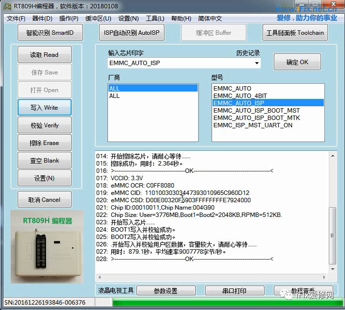Click the SN serial number status text
Viewport: 345px width, 310px height.
pos(45,302)
